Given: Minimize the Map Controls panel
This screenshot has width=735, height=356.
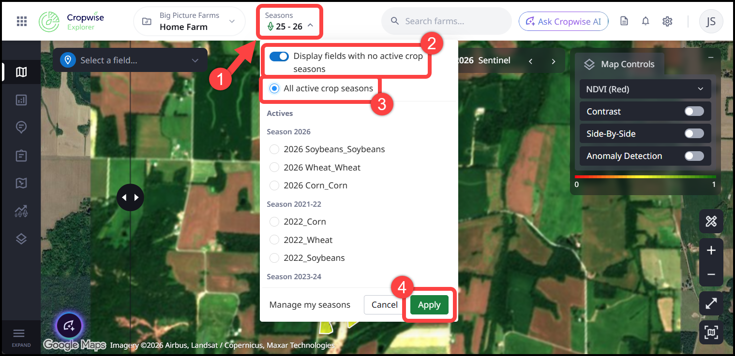Looking at the screenshot, I should (711, 57).
